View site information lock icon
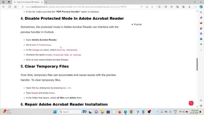The image size is (204, 115). (x=23, y=7)
